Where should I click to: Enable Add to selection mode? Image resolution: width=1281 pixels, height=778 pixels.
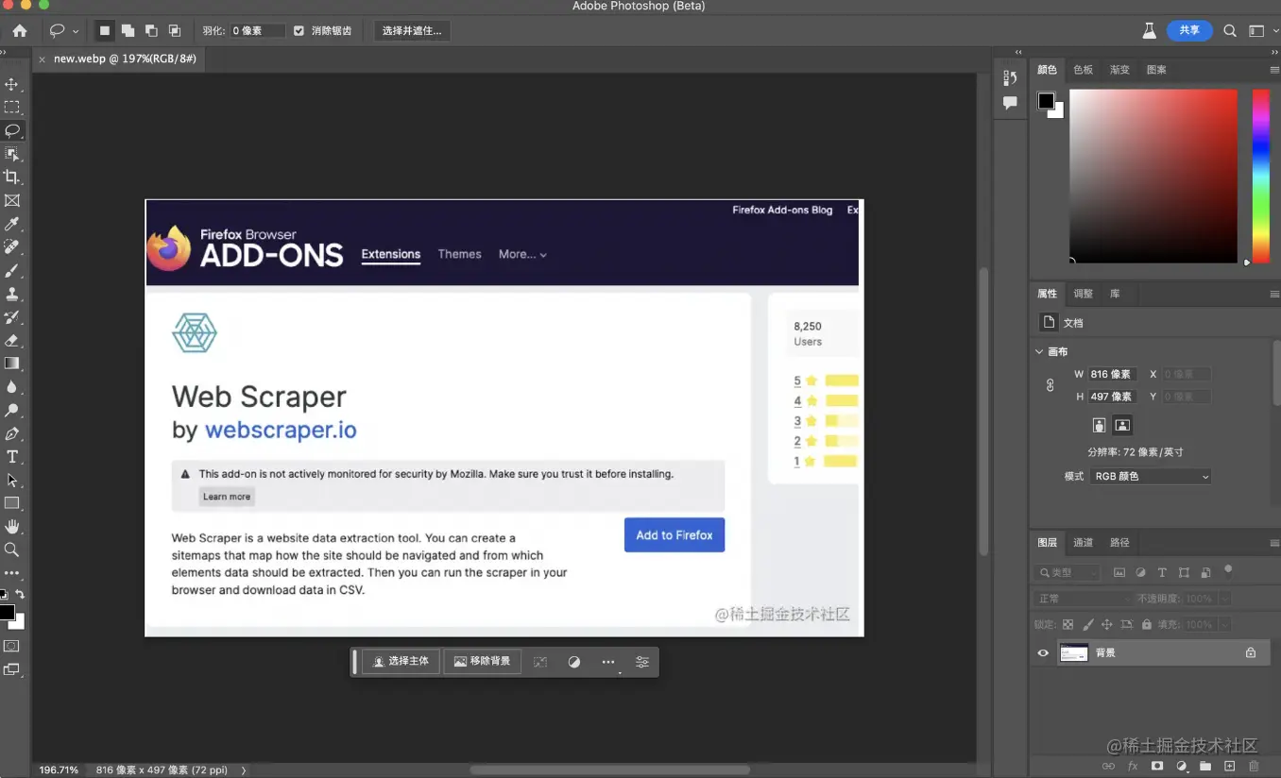point(128,30)
